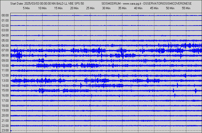Screen dimensions: 202x133
Task: Click the 20:00 hour label
Action: click(5, 116)
